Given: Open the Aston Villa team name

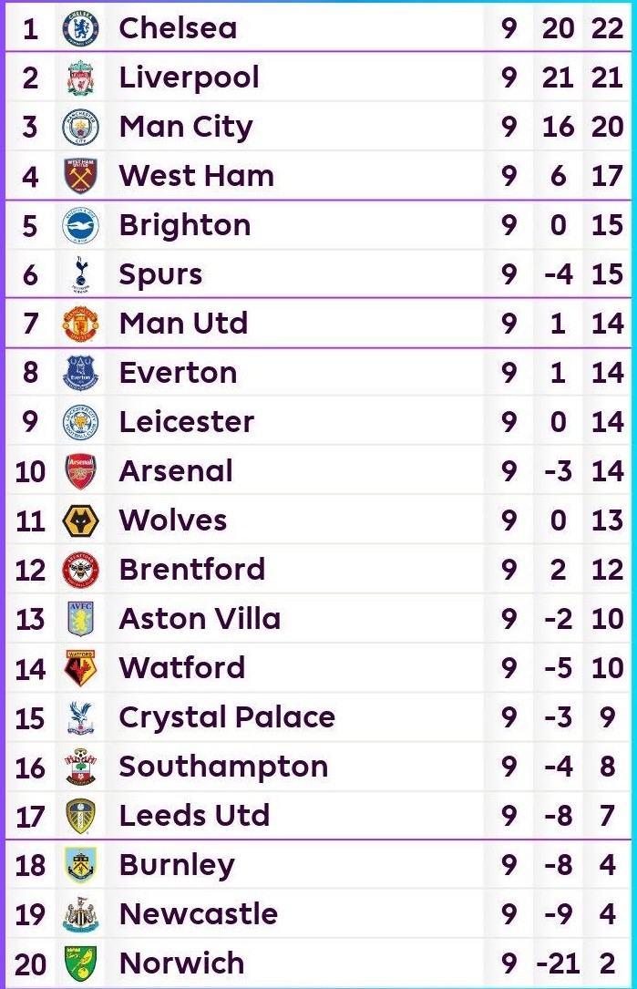Looking at the screenshot, I should pos(200,619).
